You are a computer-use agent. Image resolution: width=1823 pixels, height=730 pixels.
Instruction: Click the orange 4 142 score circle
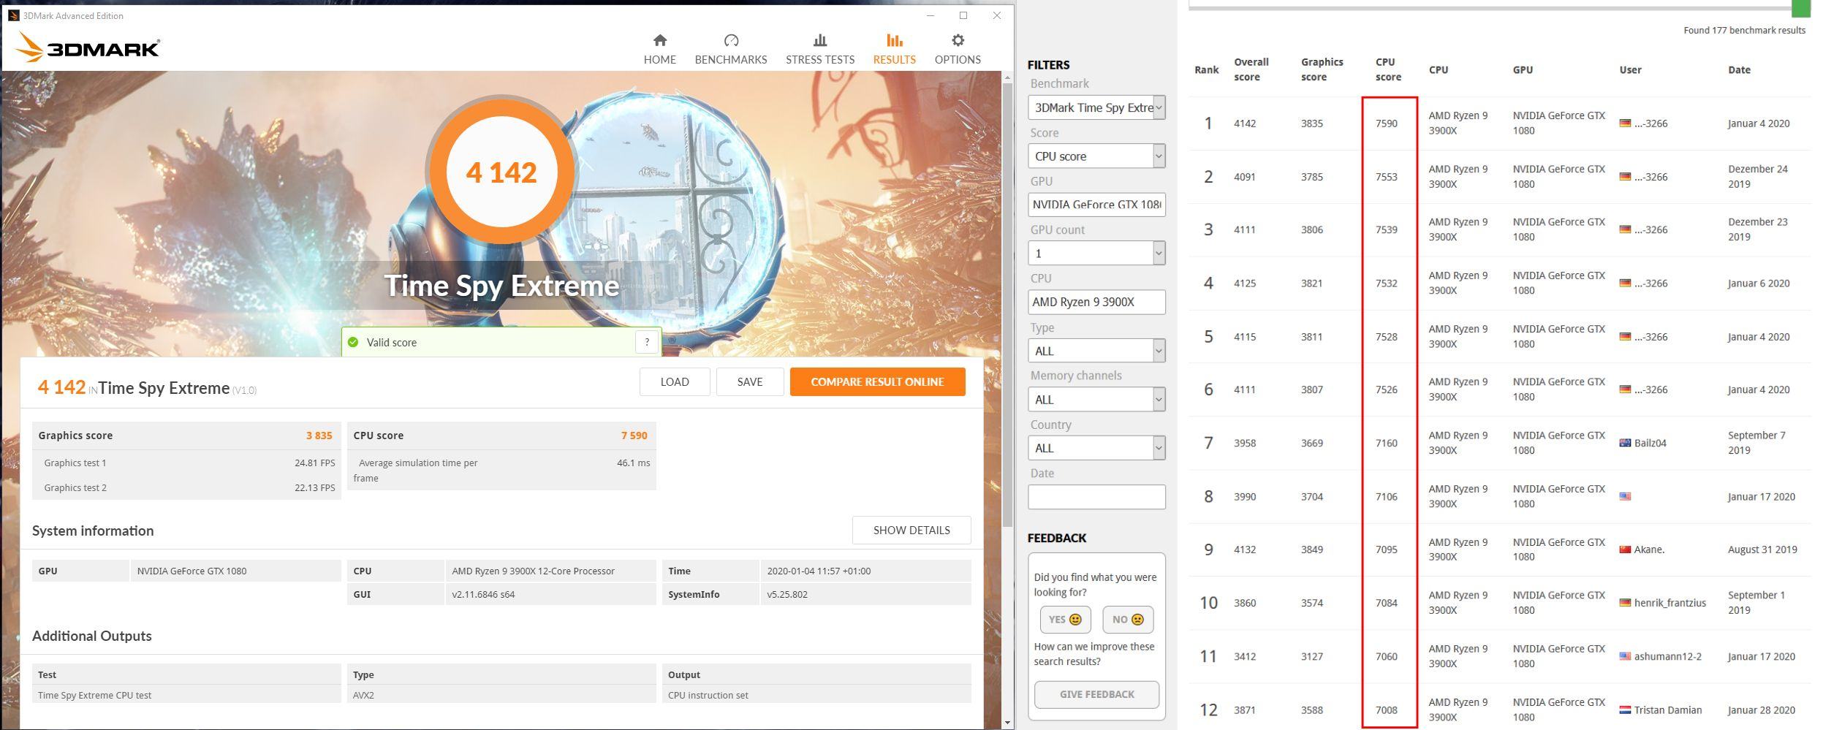click(501, 172)
